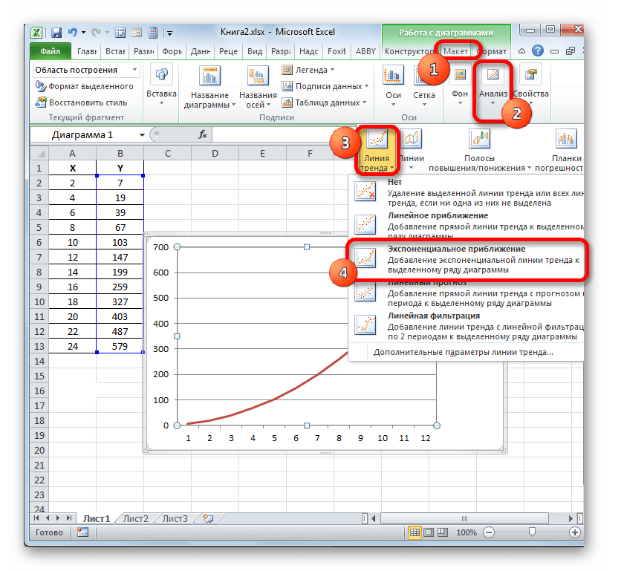The height and width of the screenshot is (571, 624).
Task: Click the Названия осей axis titles icon
Action: [258, 76]
